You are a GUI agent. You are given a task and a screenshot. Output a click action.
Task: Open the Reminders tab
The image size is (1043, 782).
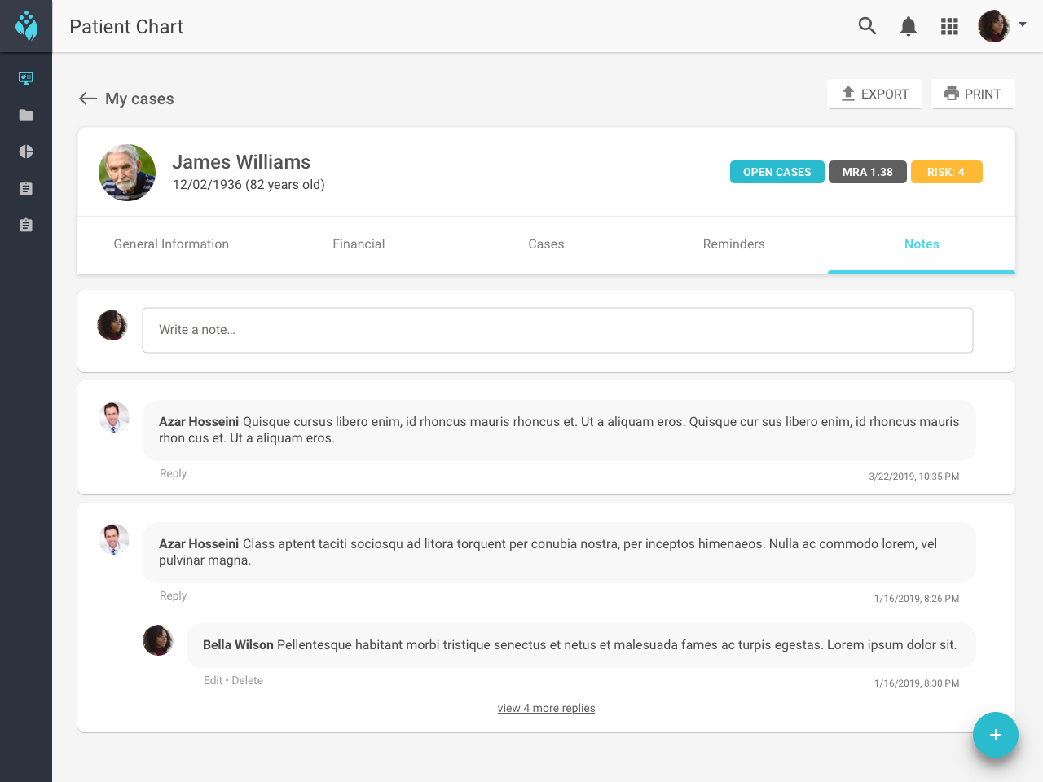click(x=733, y=244)
